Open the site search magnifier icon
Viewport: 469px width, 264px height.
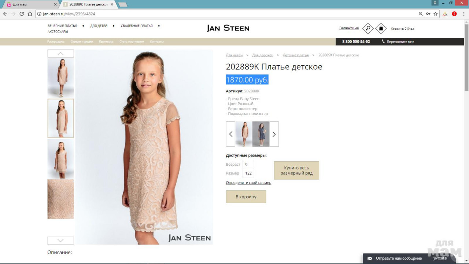(368, 28)
